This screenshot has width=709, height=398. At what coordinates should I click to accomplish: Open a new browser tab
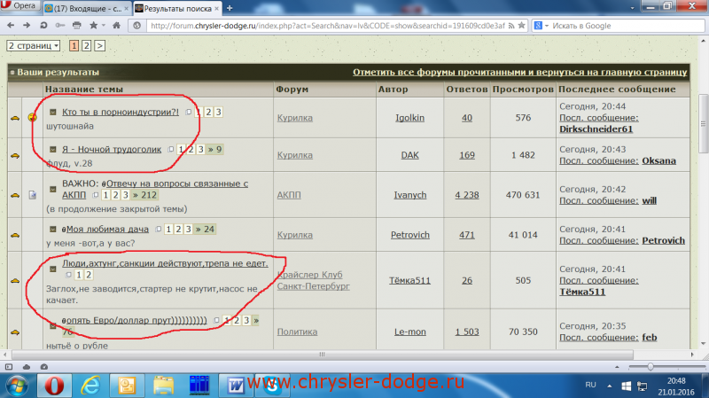click(230, 8)
